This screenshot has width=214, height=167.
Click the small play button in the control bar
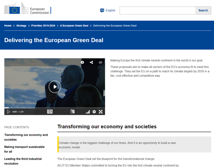point(8,112)
